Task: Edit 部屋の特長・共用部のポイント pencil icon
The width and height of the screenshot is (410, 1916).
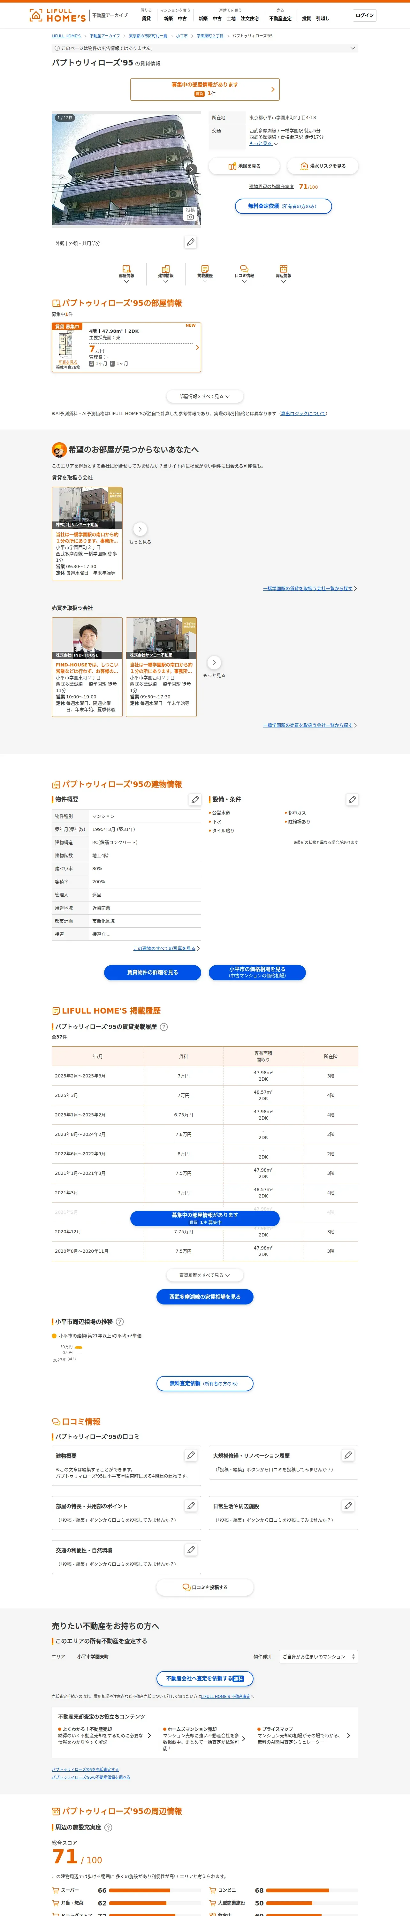Action: point(191,1505)
